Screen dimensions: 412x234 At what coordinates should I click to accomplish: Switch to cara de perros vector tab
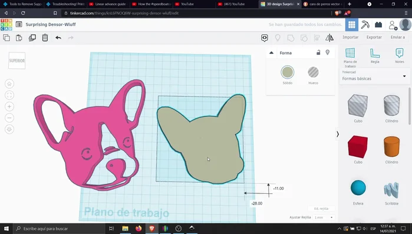click(323, 4)
